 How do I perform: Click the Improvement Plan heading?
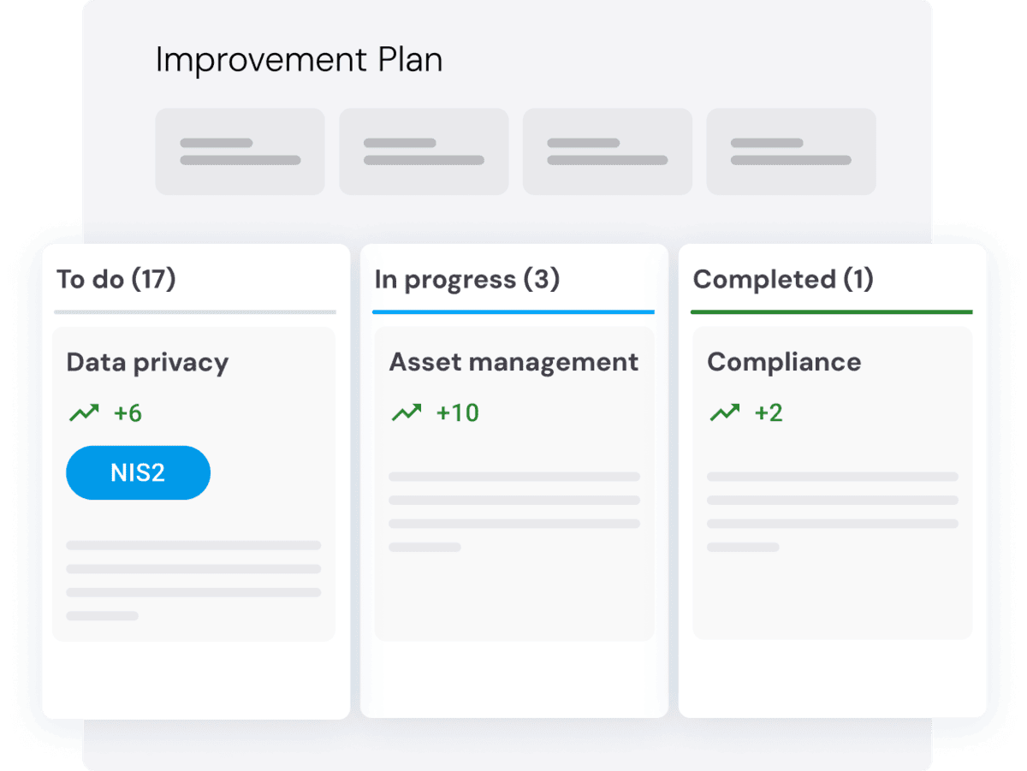300,61
